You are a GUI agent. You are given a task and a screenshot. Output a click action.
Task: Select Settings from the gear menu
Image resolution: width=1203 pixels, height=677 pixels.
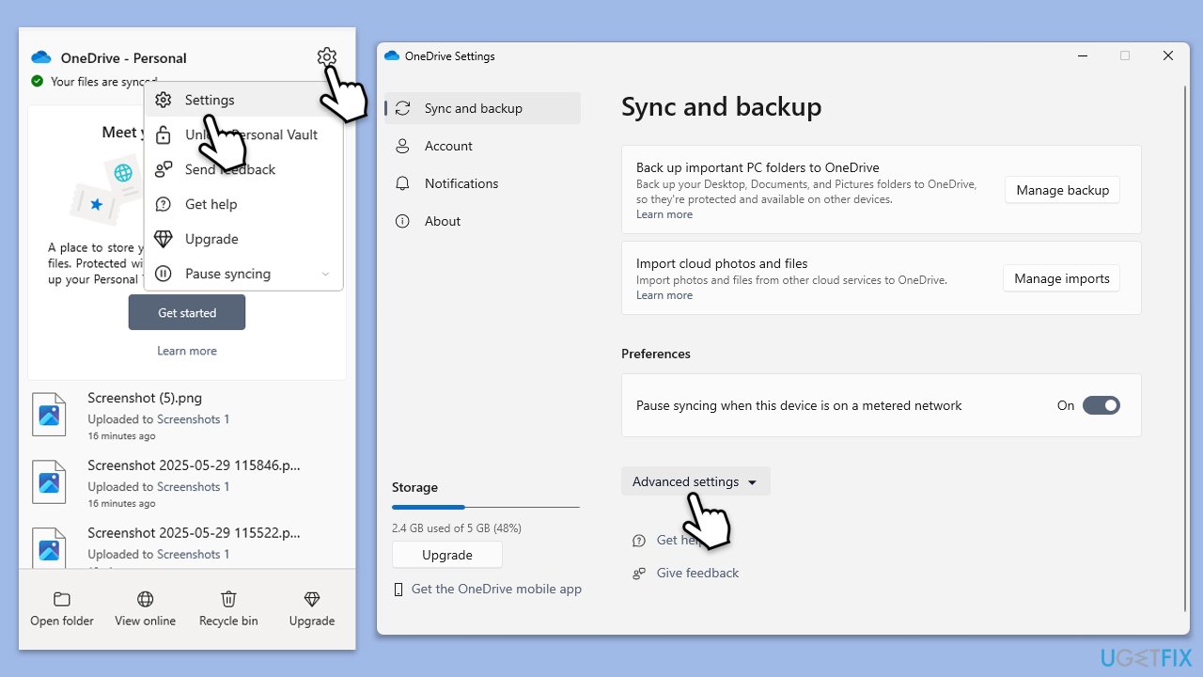click(x=210, y=100)
